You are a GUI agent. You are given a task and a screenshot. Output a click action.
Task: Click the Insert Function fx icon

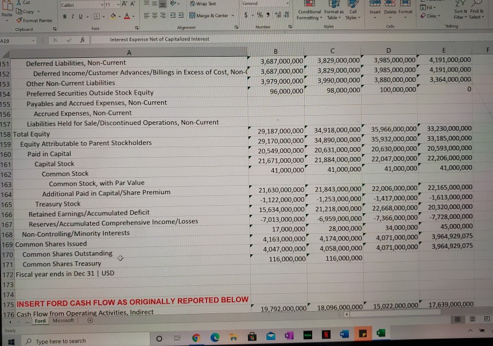[83, 40]
